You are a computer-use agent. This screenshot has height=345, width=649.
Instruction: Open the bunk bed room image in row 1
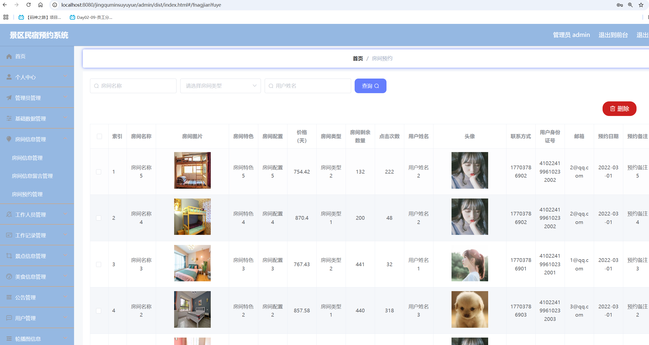pyautogui.click(x=192, y=170)
